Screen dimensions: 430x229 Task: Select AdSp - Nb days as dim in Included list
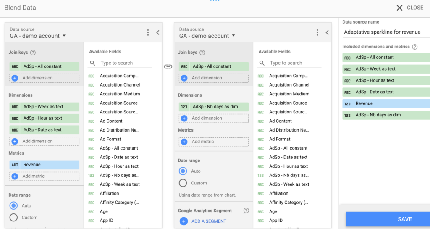(386, 115)
